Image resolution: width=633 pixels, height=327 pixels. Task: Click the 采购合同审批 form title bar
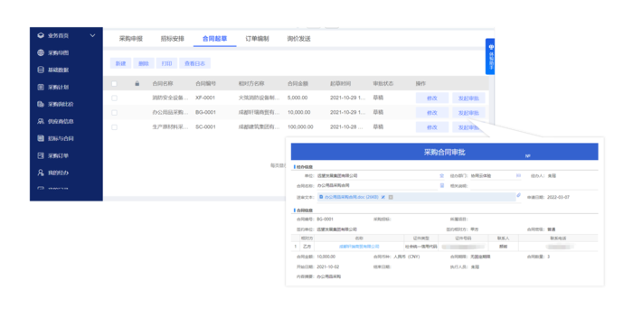pyautogui.click(x=445, y=152)
